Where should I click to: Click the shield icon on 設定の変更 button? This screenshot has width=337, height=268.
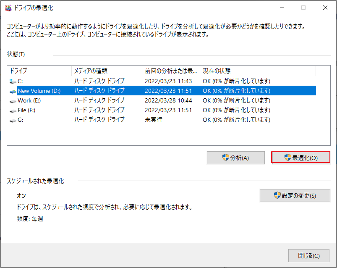(277, 195)
